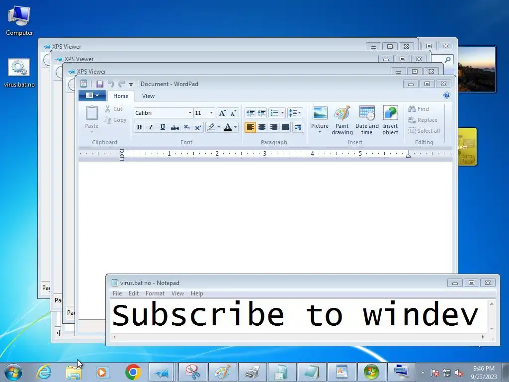Click Select all in Editing group
The image size is (509, 382).
tap(424, 131)
